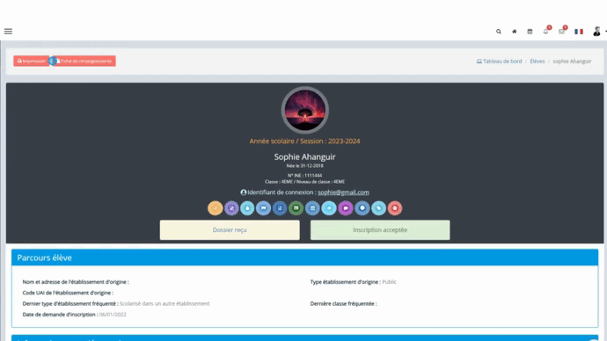Click the orange round action icon
This screenshot has width=607, height=341.
tap(216, 208)
